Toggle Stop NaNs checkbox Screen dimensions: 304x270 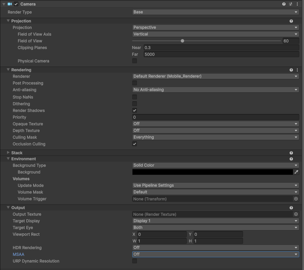tap(135, 97)
